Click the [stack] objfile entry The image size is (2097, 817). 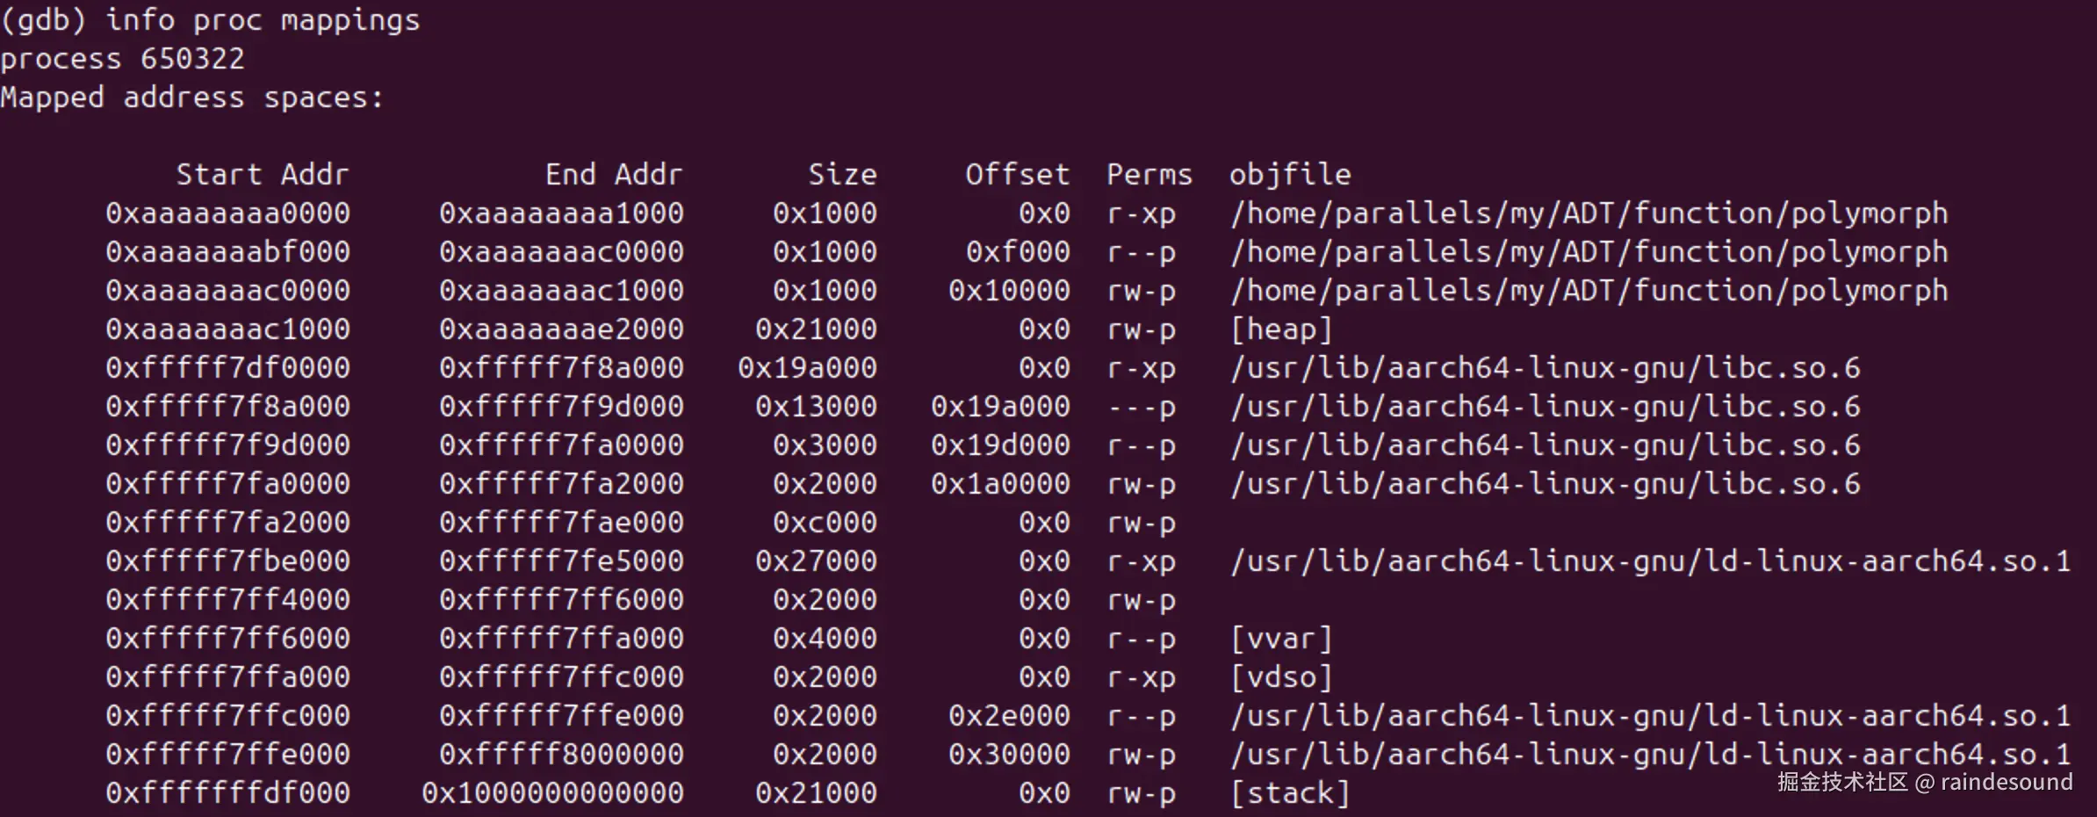(x=1290, y=792)
